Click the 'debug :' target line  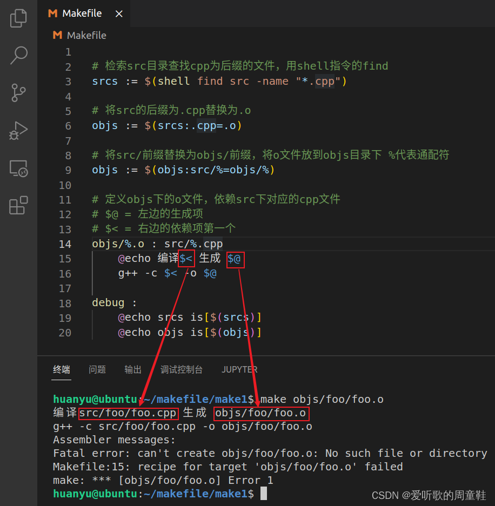tap(115, 303)
